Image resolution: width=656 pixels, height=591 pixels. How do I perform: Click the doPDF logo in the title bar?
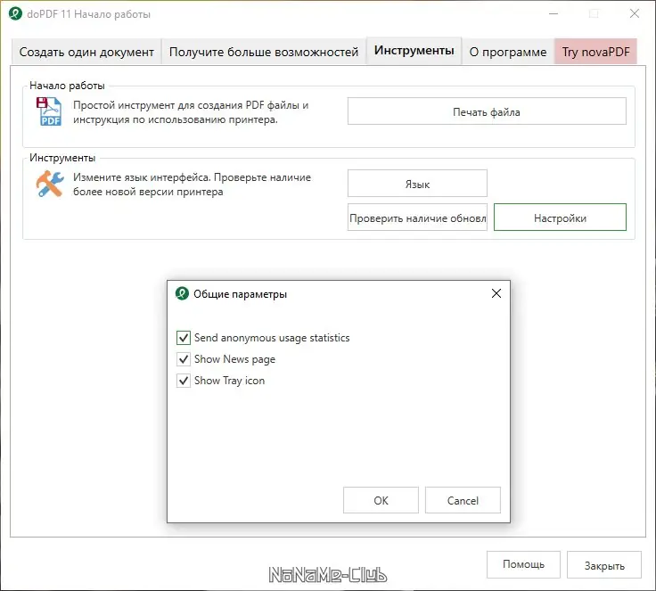pos(14,14)
